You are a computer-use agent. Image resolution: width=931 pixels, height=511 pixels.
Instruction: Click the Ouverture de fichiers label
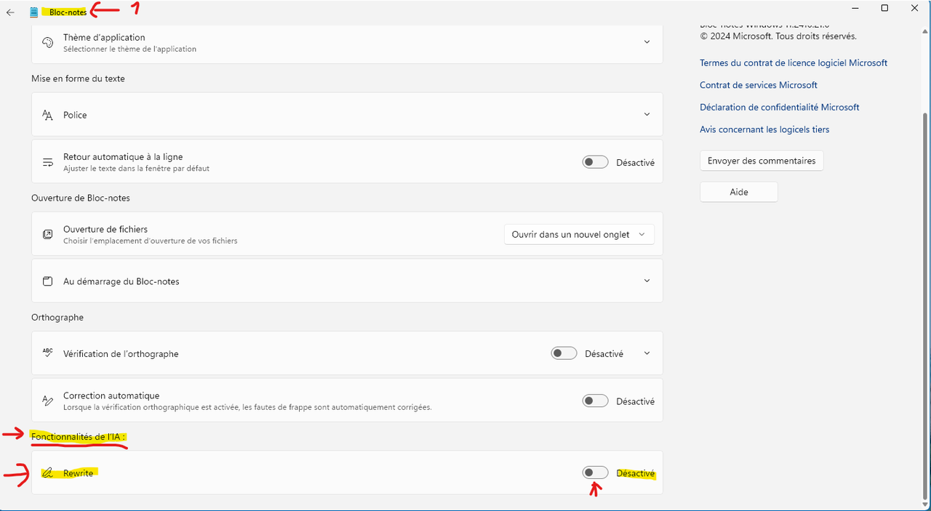(x=105, y=229)
